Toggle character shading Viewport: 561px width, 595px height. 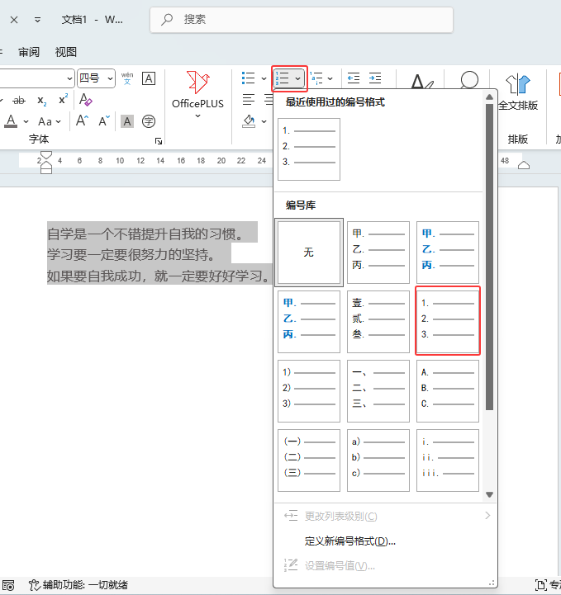127,121
